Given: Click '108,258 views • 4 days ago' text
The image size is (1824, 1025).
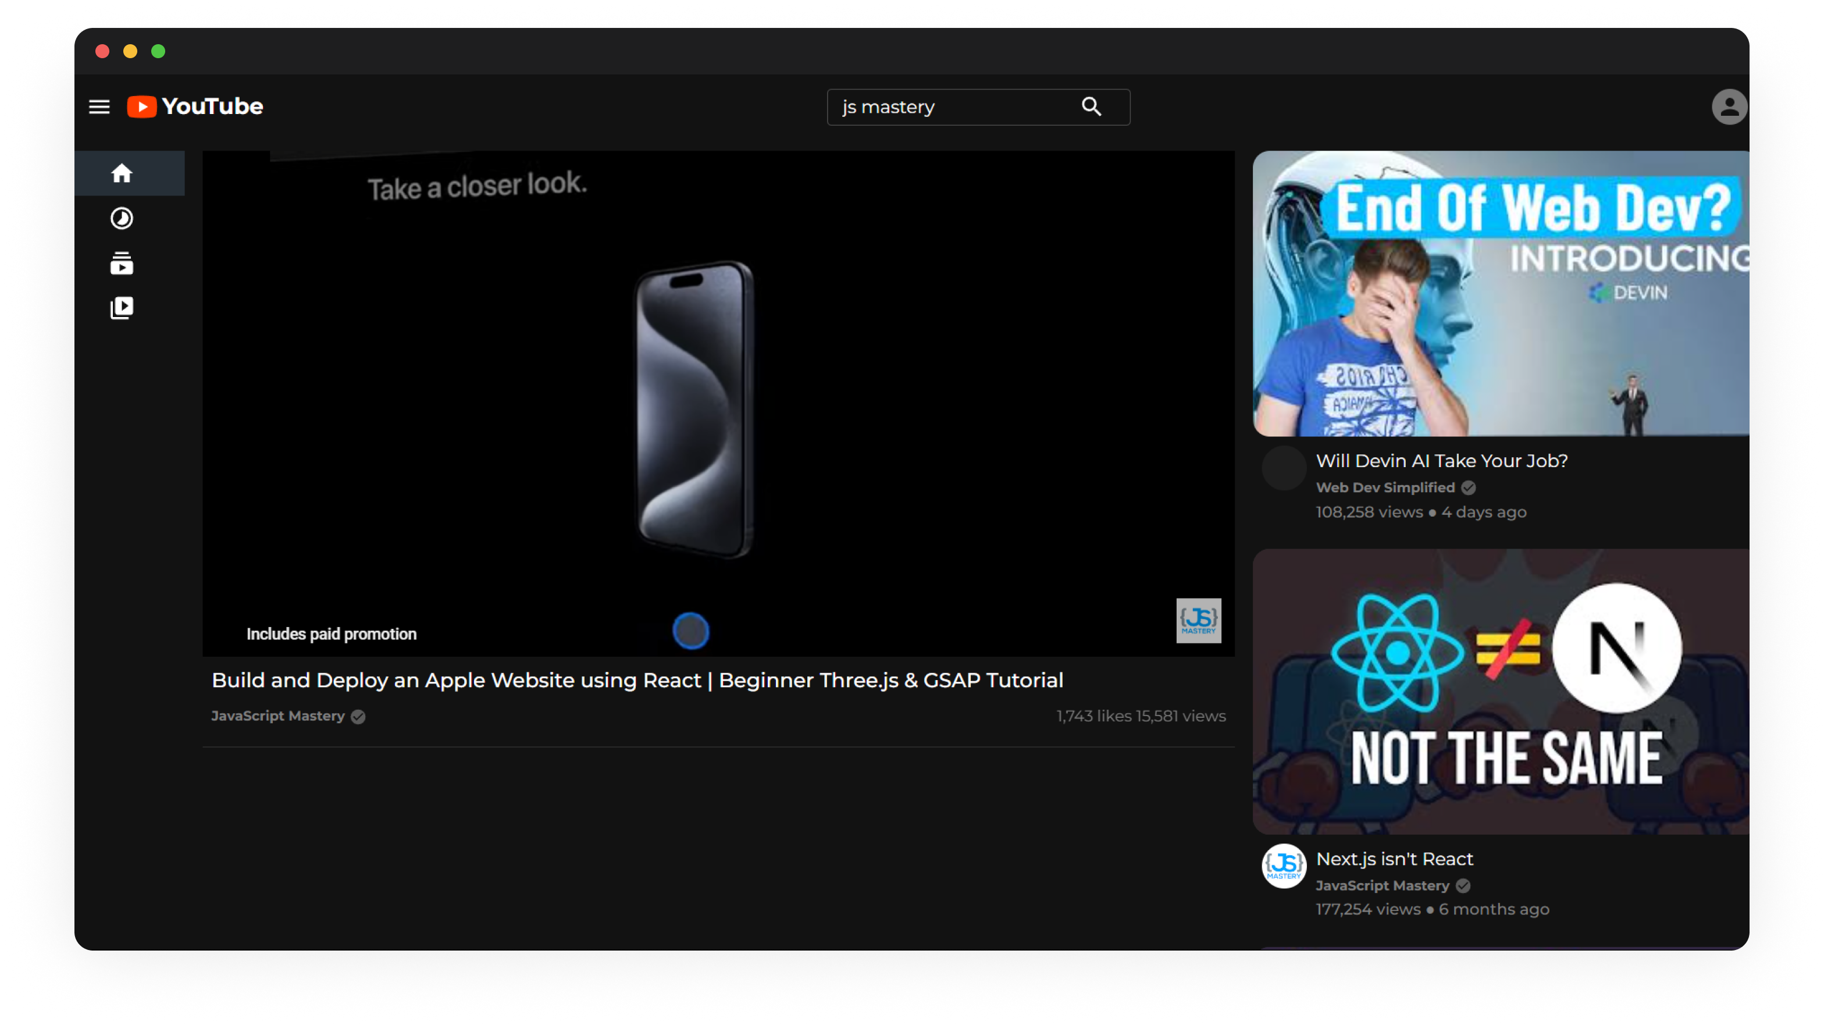Looking at the screenshot, I should [x=1421, y=512].
